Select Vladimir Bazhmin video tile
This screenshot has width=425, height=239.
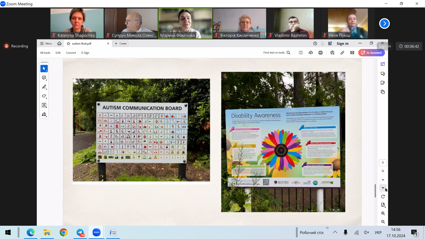click(294, 23)
